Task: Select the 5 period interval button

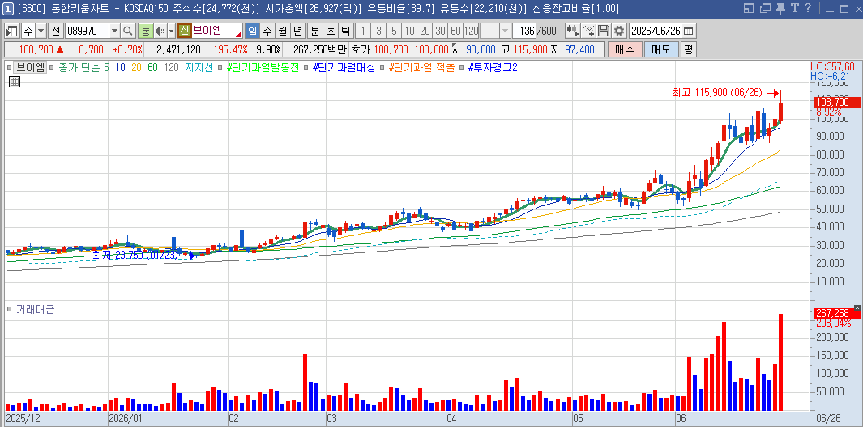Action: coord(394,31)
